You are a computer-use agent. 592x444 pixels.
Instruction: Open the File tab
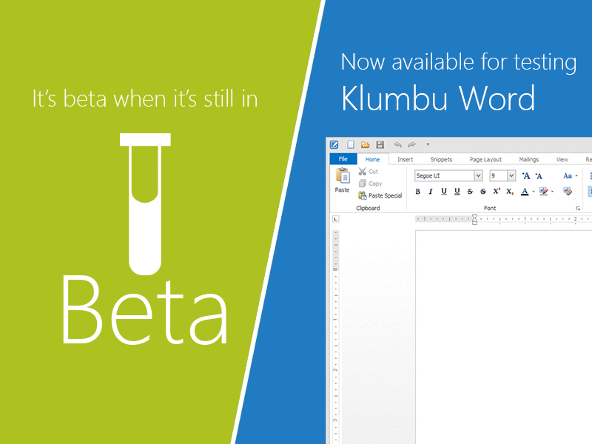343,159
